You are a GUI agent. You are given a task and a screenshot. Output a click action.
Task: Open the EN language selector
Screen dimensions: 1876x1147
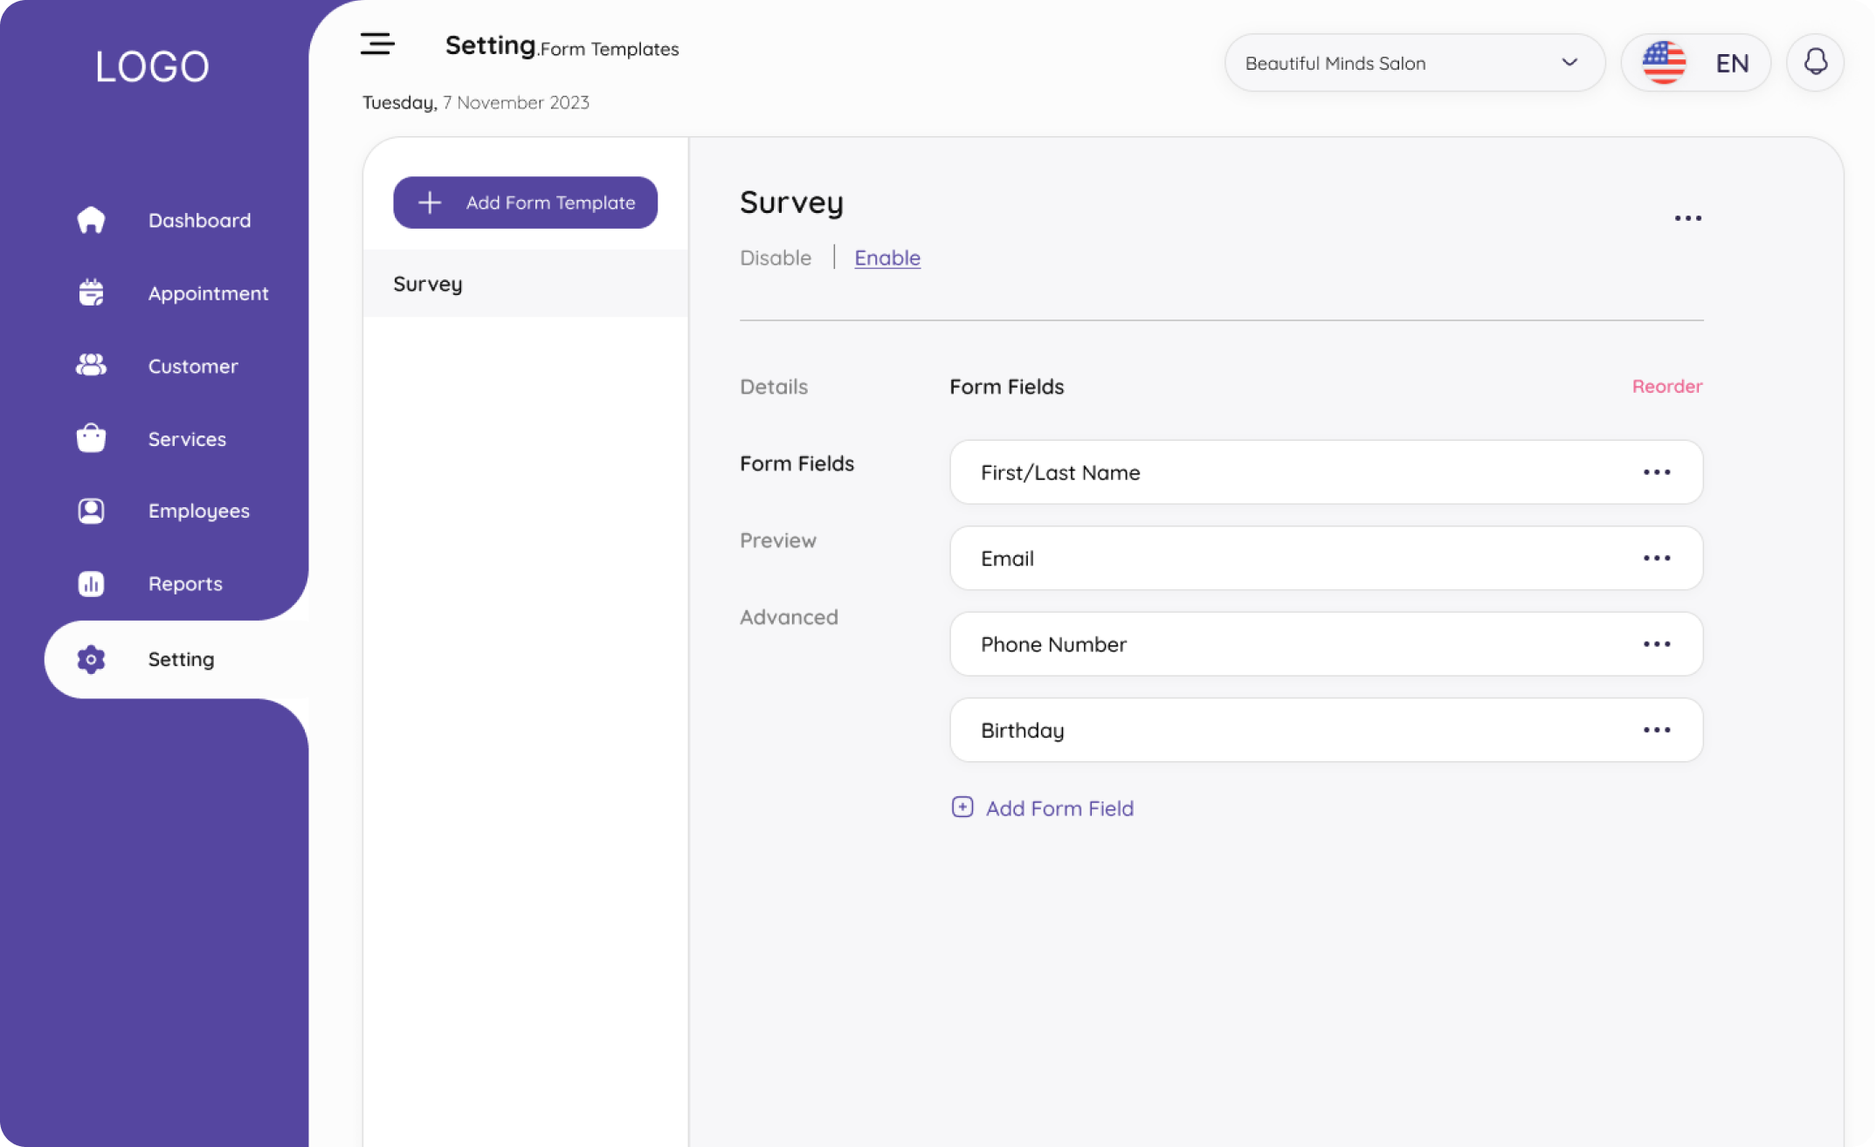(1695, 63)
